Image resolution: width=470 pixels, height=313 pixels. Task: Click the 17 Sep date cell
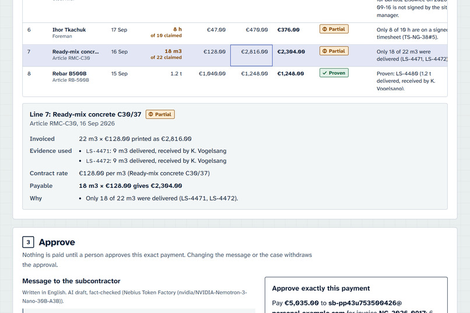(119, 30)
